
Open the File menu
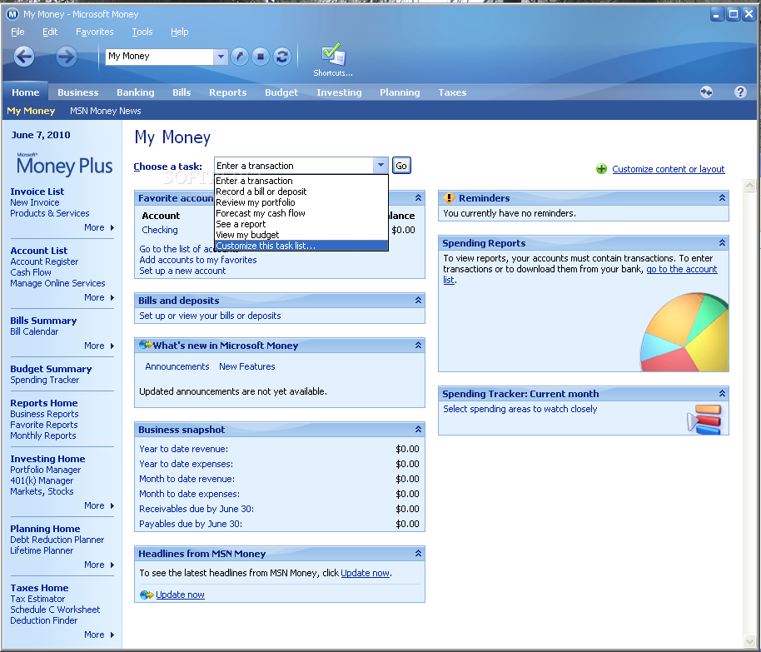tap(17, 32)
